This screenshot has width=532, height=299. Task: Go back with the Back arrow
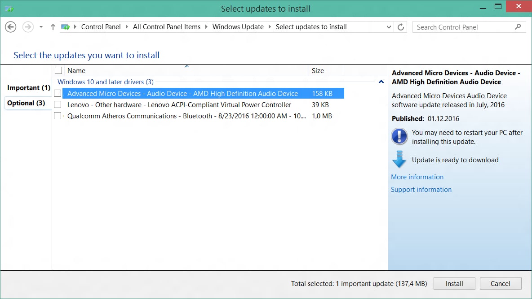[x=10, y=27]
